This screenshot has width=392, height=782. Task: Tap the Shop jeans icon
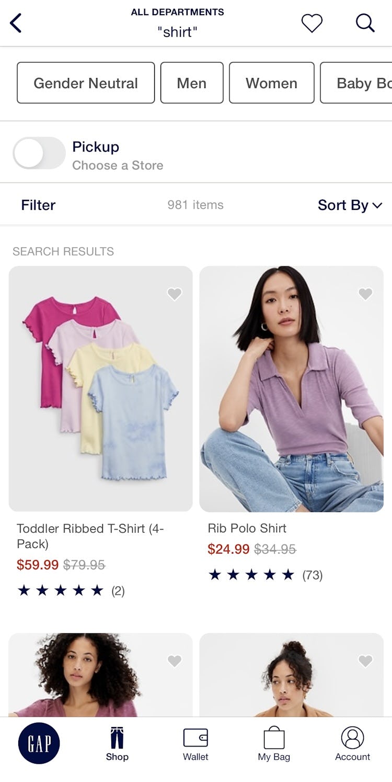tap(117, 738)
